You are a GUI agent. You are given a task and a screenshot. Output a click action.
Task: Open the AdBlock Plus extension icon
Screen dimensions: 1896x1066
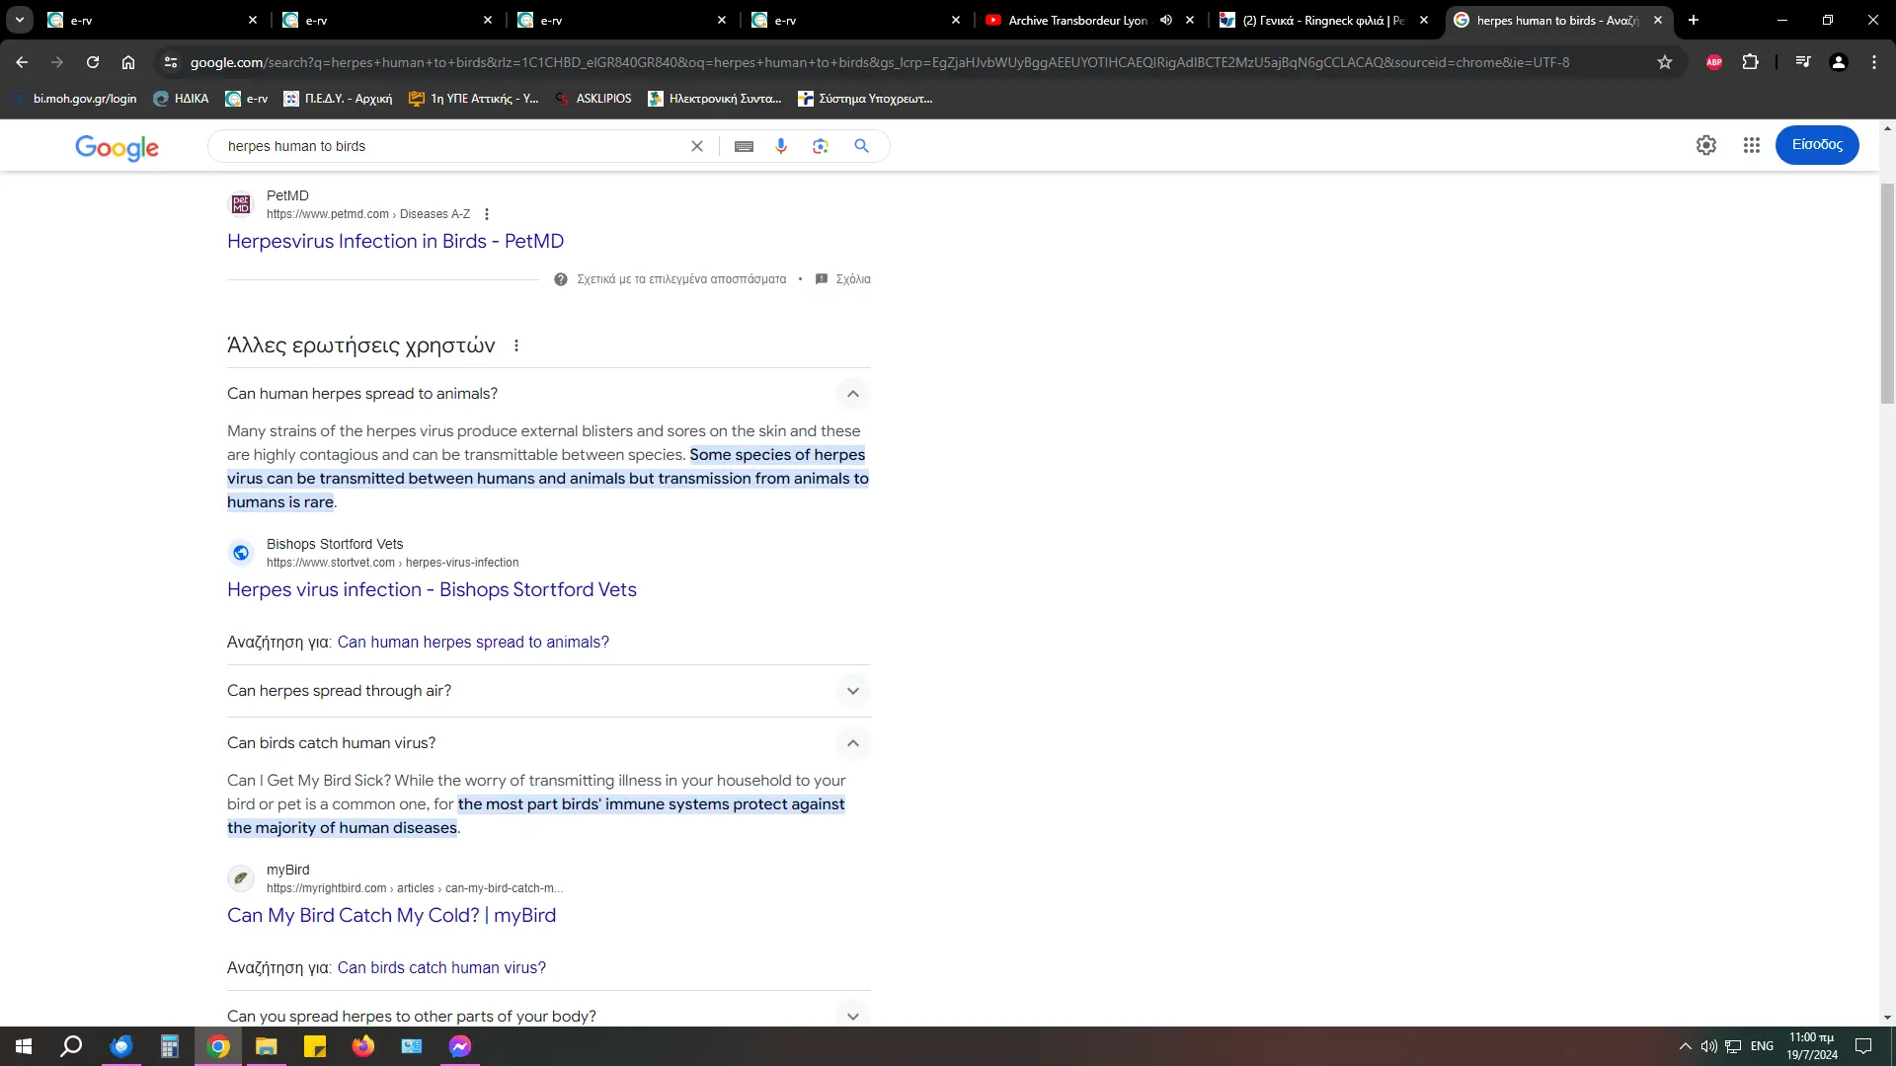click(1714, 62)
